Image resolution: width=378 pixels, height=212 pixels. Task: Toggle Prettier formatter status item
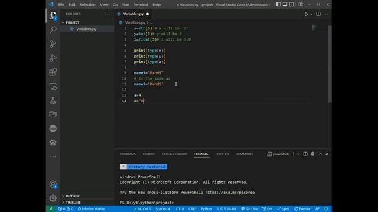pyautogui.click(x=302, y=209)
